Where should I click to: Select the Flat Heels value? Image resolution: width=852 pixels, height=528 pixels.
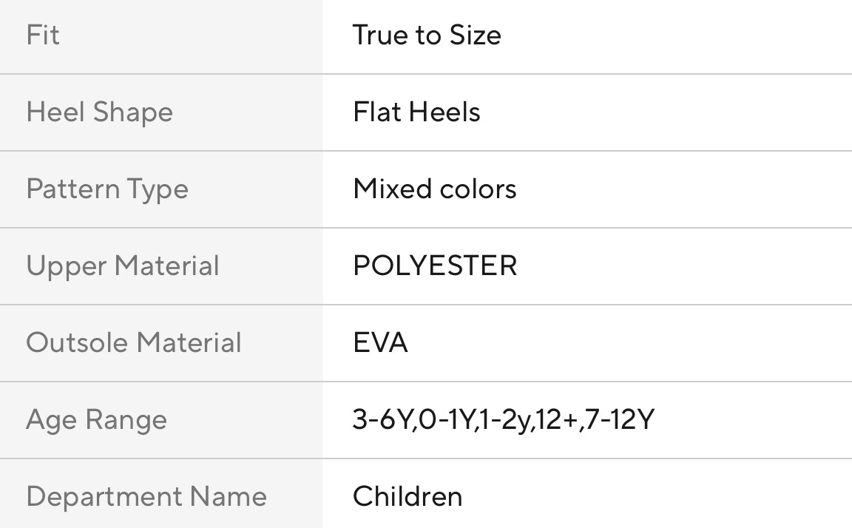click(x=416, y=112)
